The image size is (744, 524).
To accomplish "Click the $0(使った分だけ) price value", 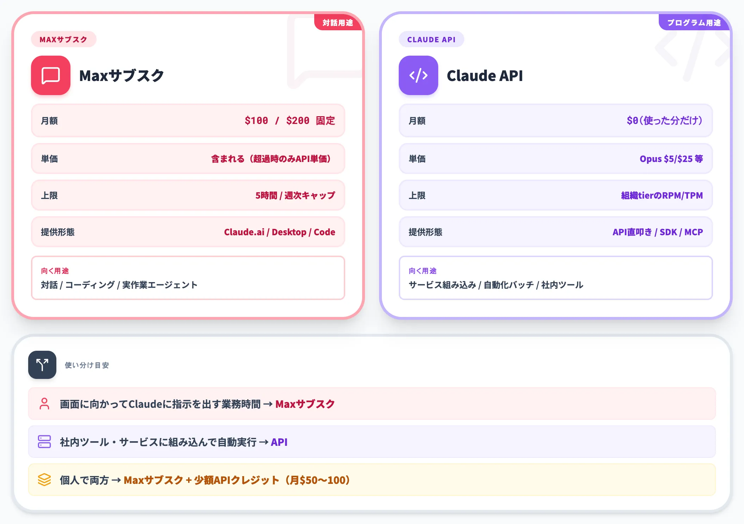I will (x=665, y=121).
